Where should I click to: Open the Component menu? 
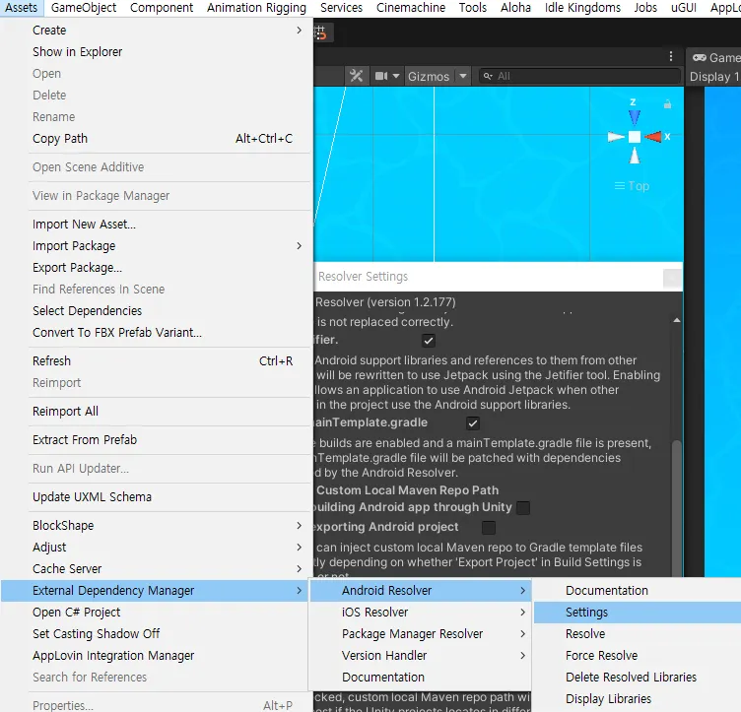point(162,8)
